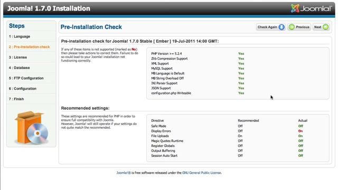Viewport: 338px width, 190px height.
Task: Click the MySQL Support label
Action: tap(162, 69)
